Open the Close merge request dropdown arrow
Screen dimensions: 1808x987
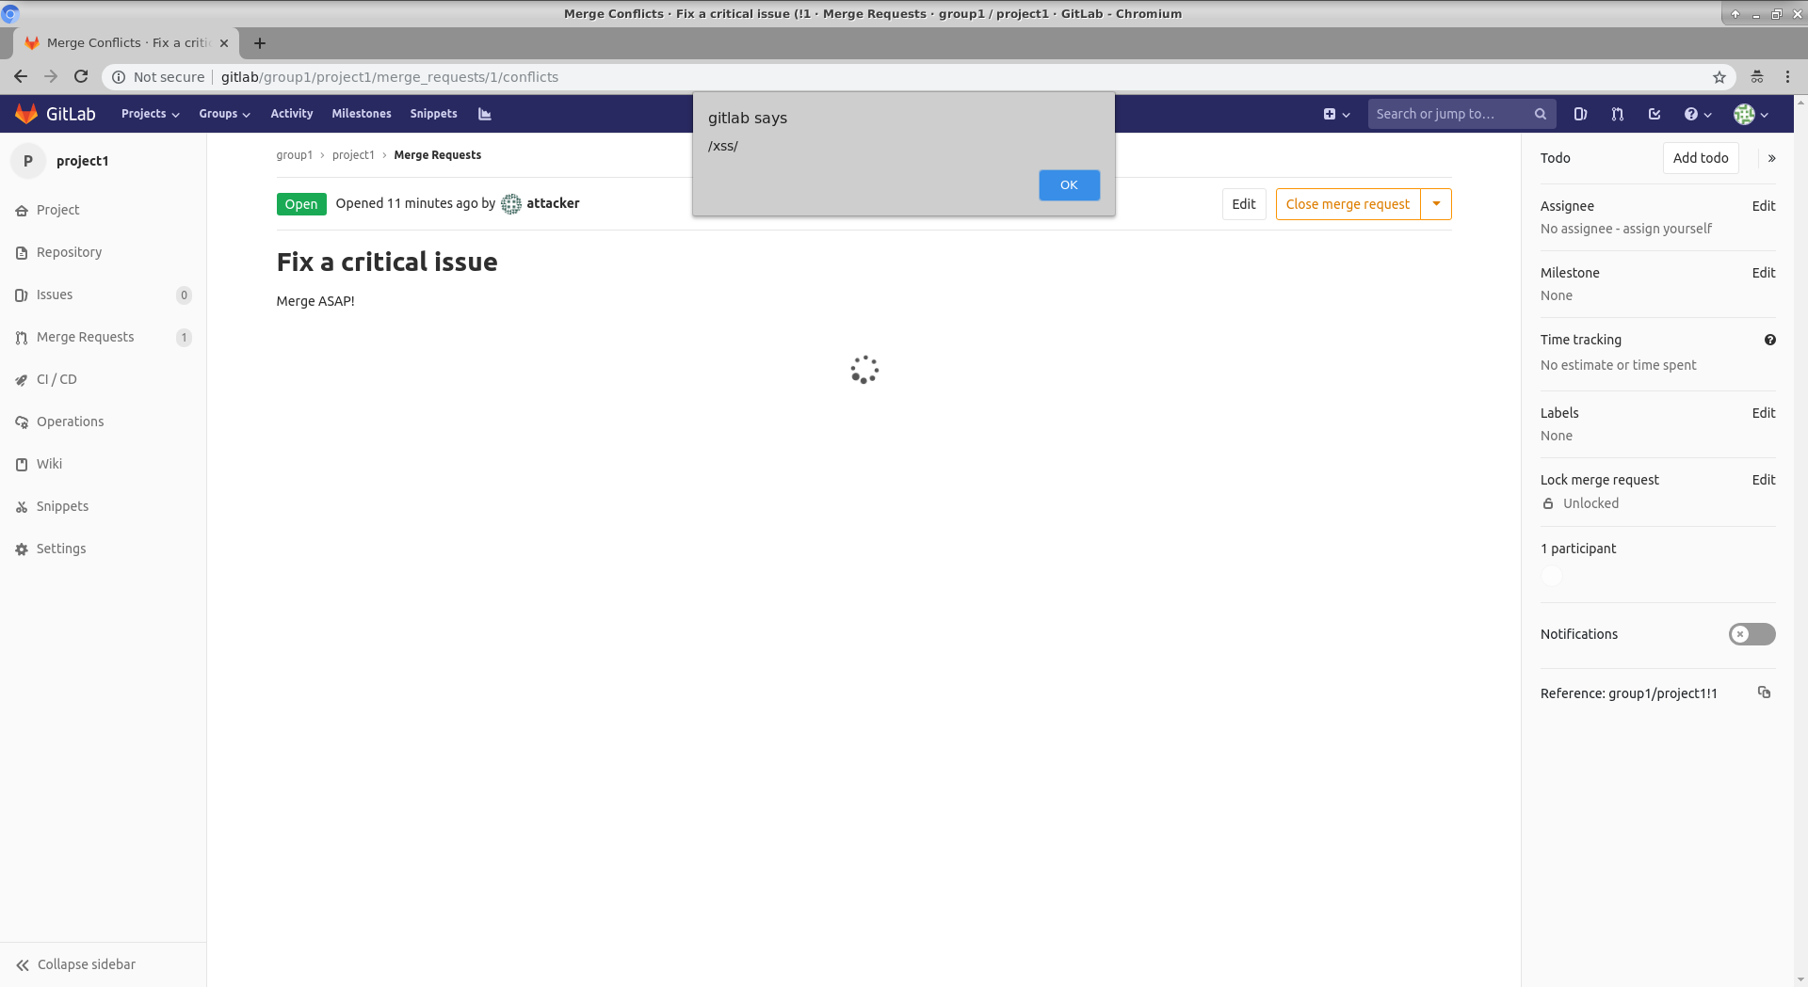point(1436,204)
